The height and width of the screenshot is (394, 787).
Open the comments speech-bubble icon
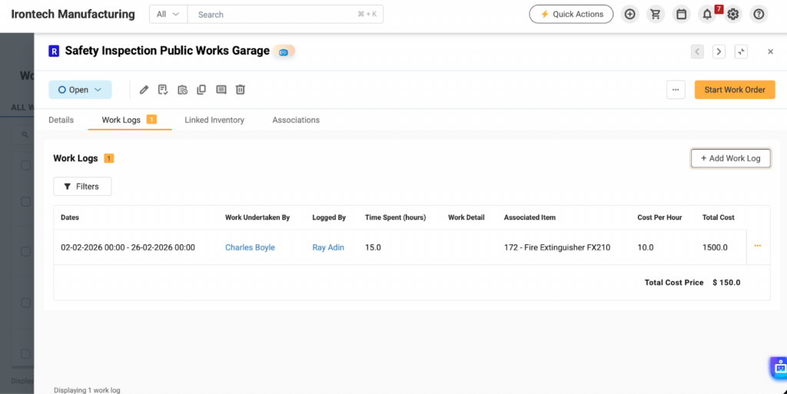point(221,90)
